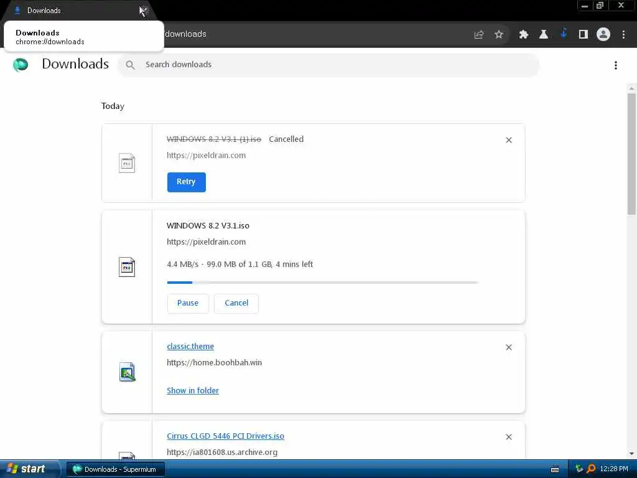Bookmark this page with the star icon
Viewport: 637px width, 478px height.
pyautogui.click(x=499, y=35)
